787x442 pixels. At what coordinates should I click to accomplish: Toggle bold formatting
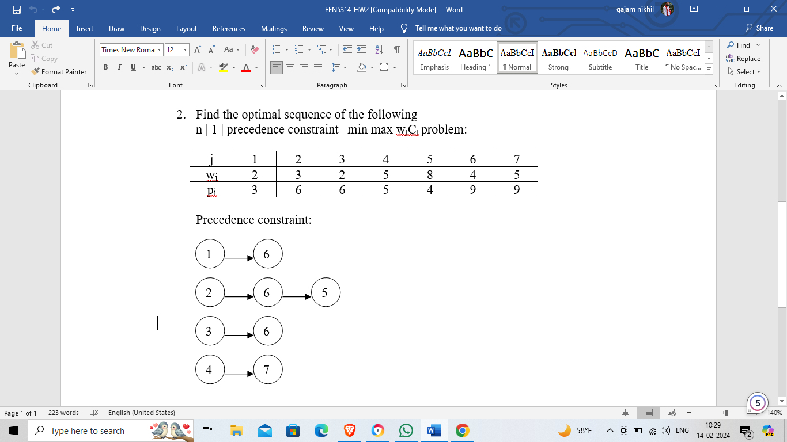[105, 67]
